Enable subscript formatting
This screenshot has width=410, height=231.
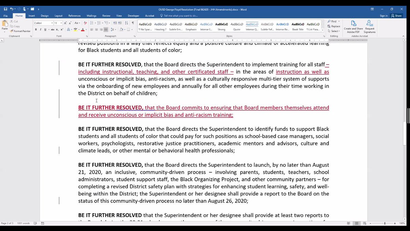[57, 29]
